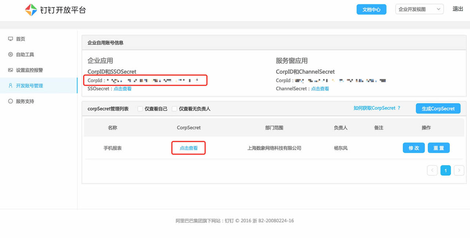
Task: View CorpSecret for 手机报表
Action: click(189, 148)
